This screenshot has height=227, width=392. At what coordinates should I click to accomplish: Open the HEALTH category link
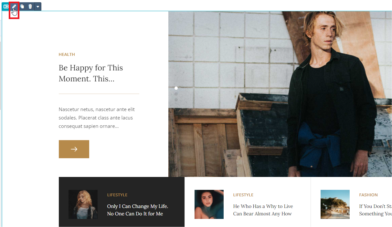67,55
